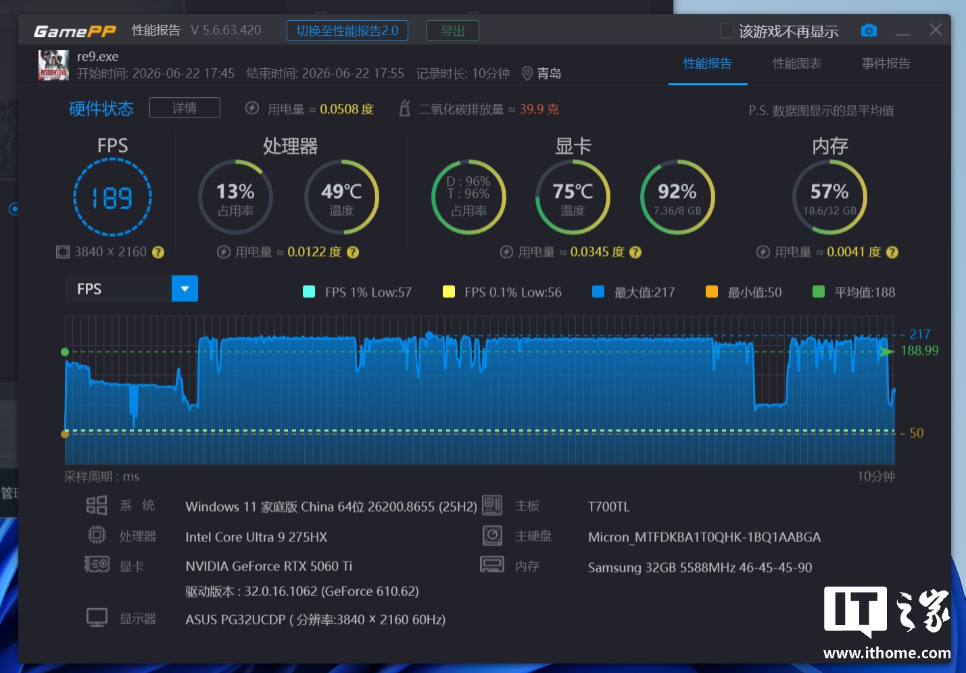Click the power meter icon next to 用电量 0.0508

click(x=252, y=108)
